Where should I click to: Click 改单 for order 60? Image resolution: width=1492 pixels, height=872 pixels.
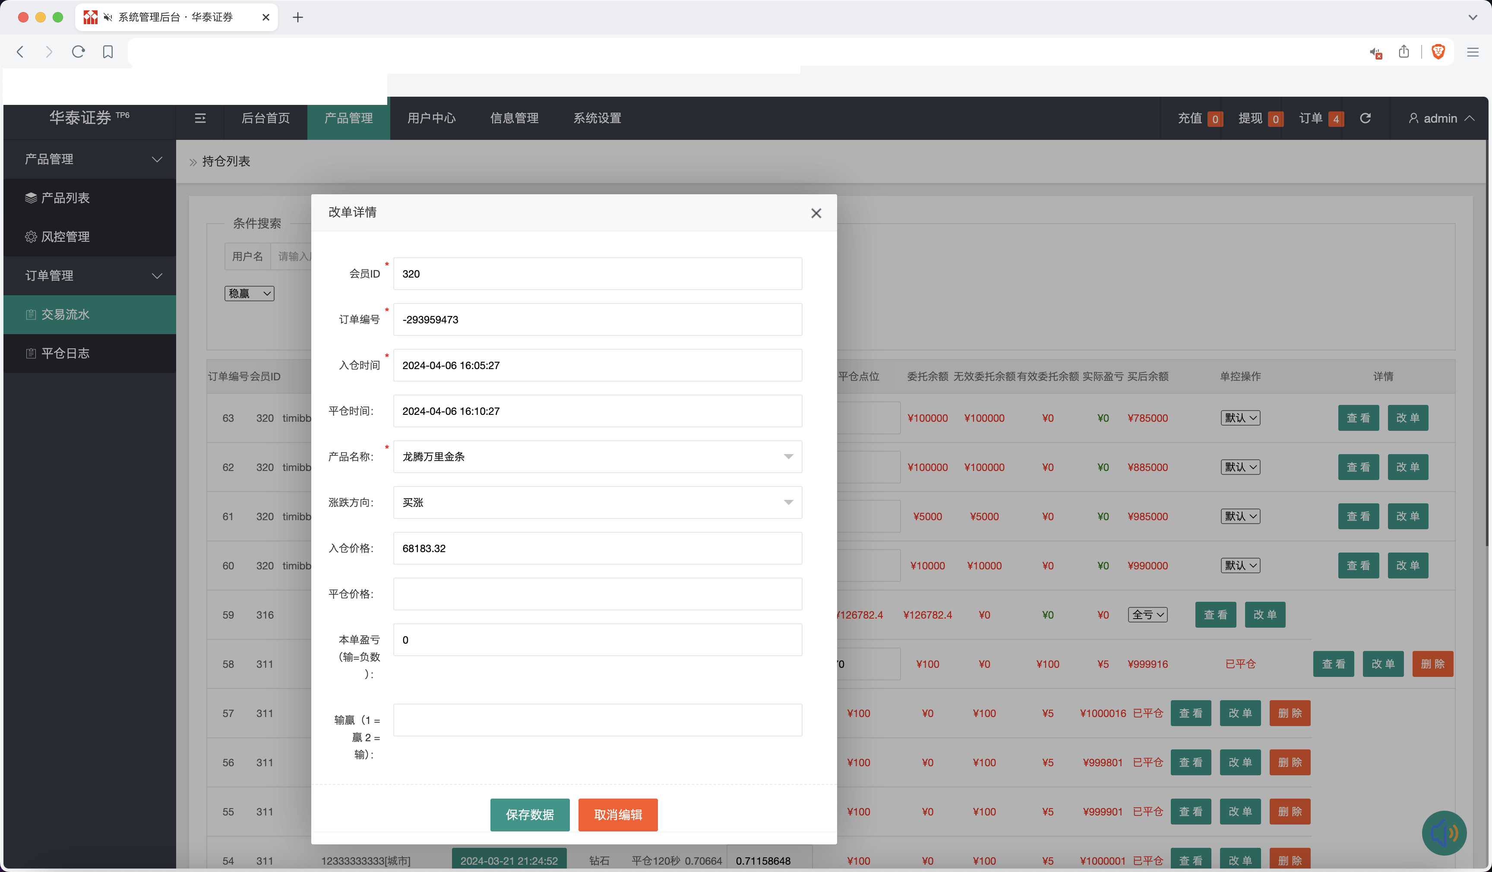(x=1408, y=566)
